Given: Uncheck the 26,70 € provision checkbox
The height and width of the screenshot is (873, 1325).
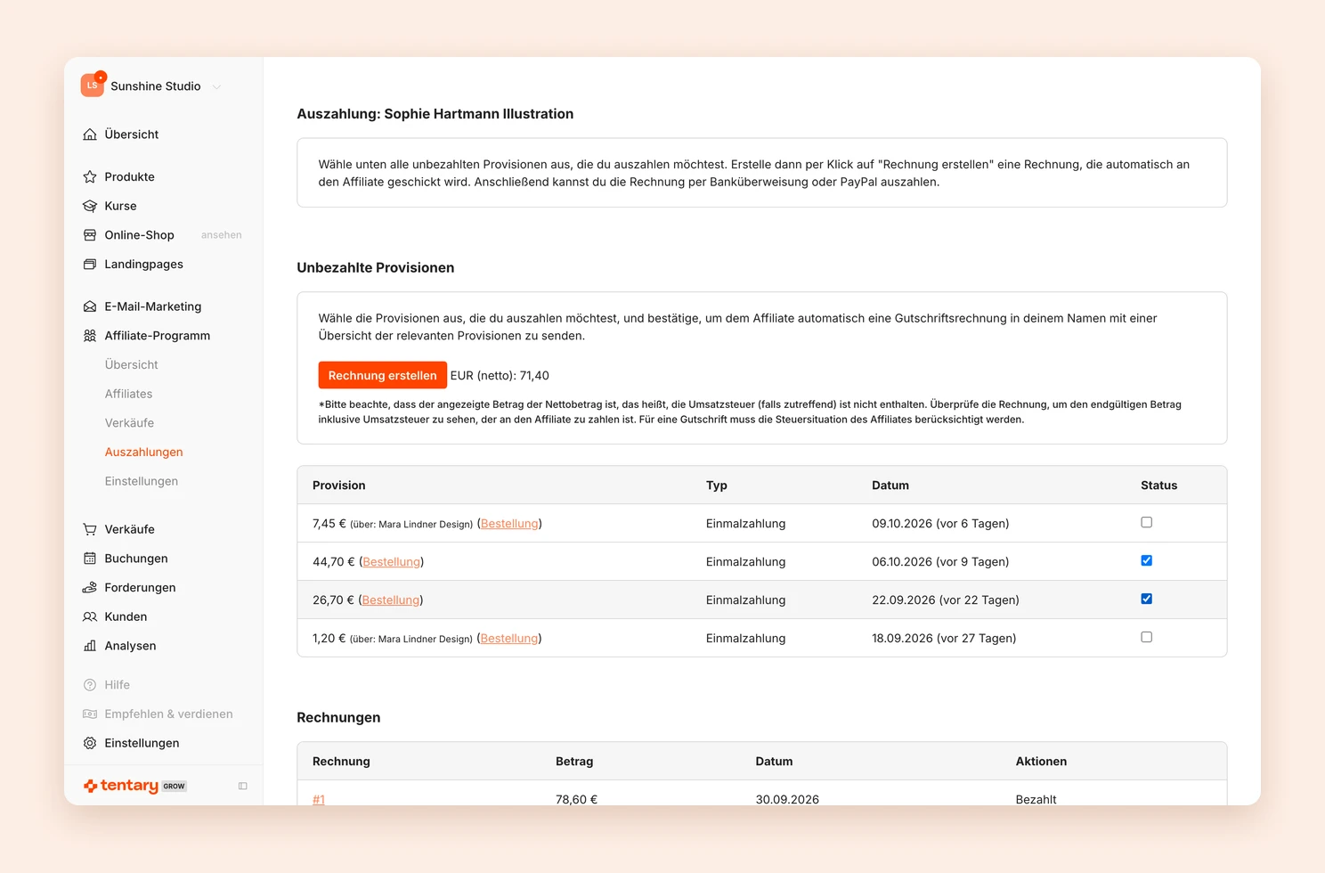Looking at the screenshot, I should [1147, 600].
